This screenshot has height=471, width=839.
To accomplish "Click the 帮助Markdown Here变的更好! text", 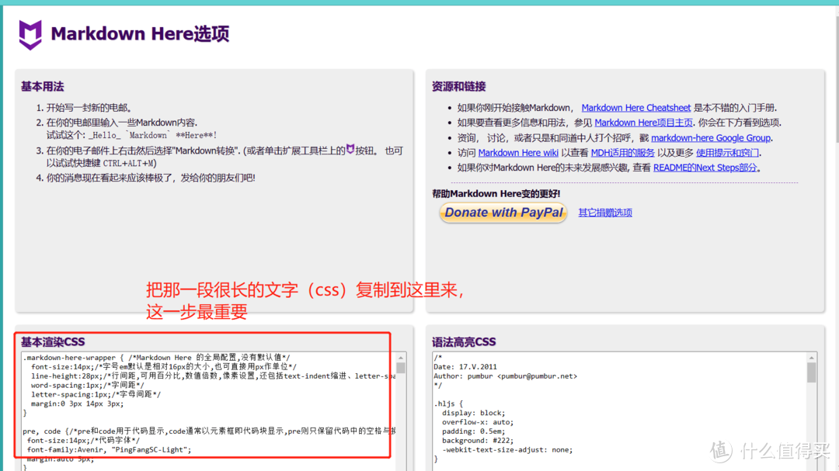I will (496, 193).
